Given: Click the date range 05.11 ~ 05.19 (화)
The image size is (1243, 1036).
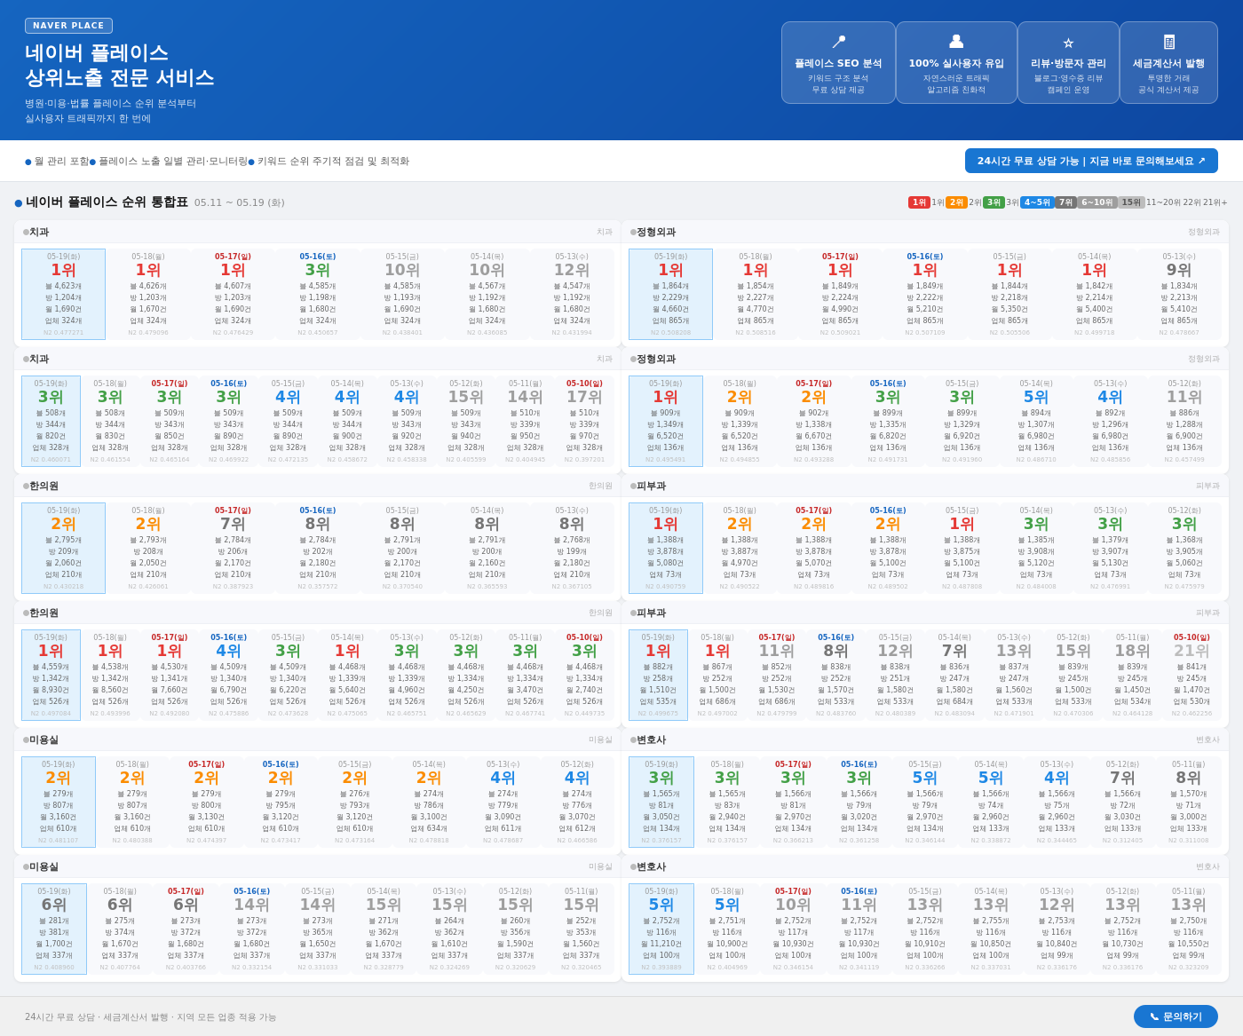Looking at the screenshot, I should (240, 203).
